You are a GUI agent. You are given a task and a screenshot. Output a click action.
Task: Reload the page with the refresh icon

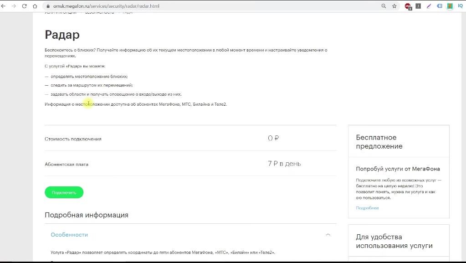(24, 6)
